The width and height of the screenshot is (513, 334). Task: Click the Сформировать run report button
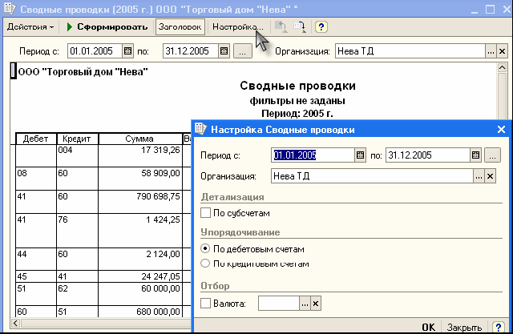[107, 26]
